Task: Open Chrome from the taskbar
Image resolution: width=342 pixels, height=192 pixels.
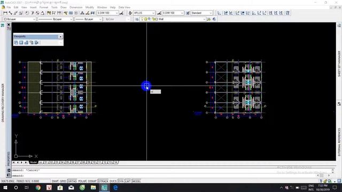Action: [38, 188]
